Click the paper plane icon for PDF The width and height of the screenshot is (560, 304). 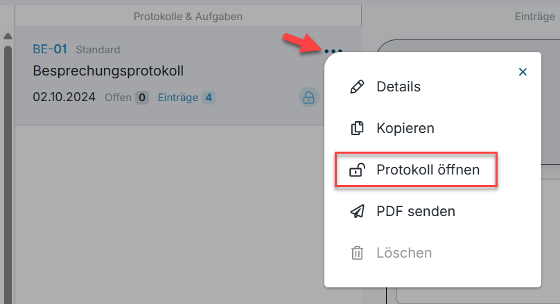coord(357,211)
